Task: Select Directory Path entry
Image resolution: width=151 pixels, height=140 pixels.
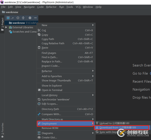Action: [x=66, y=109]
